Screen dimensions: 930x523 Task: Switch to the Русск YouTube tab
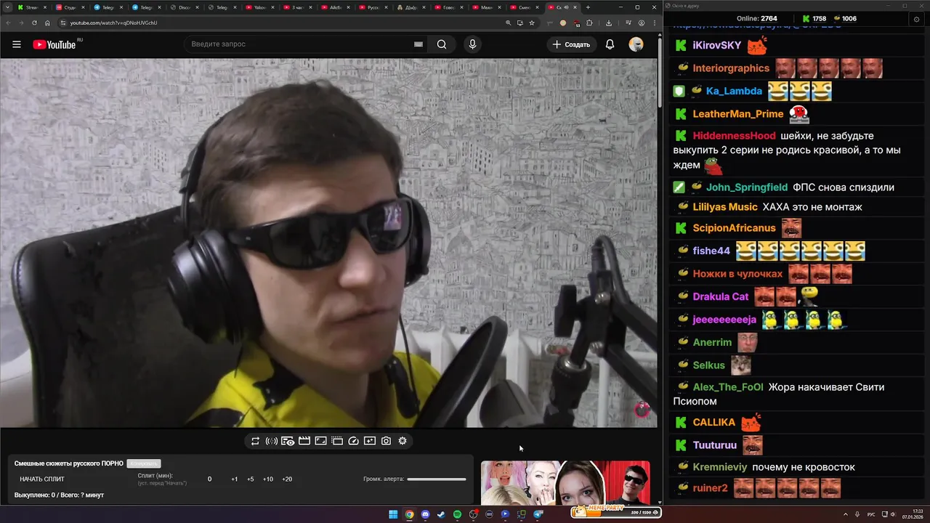click(372, 7)
